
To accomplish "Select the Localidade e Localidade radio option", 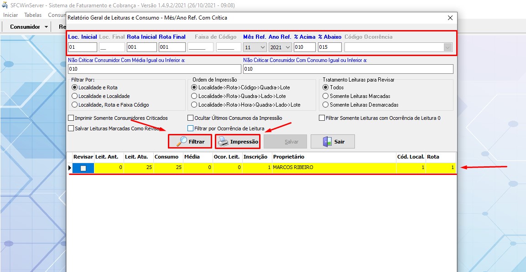I will 75,96.
